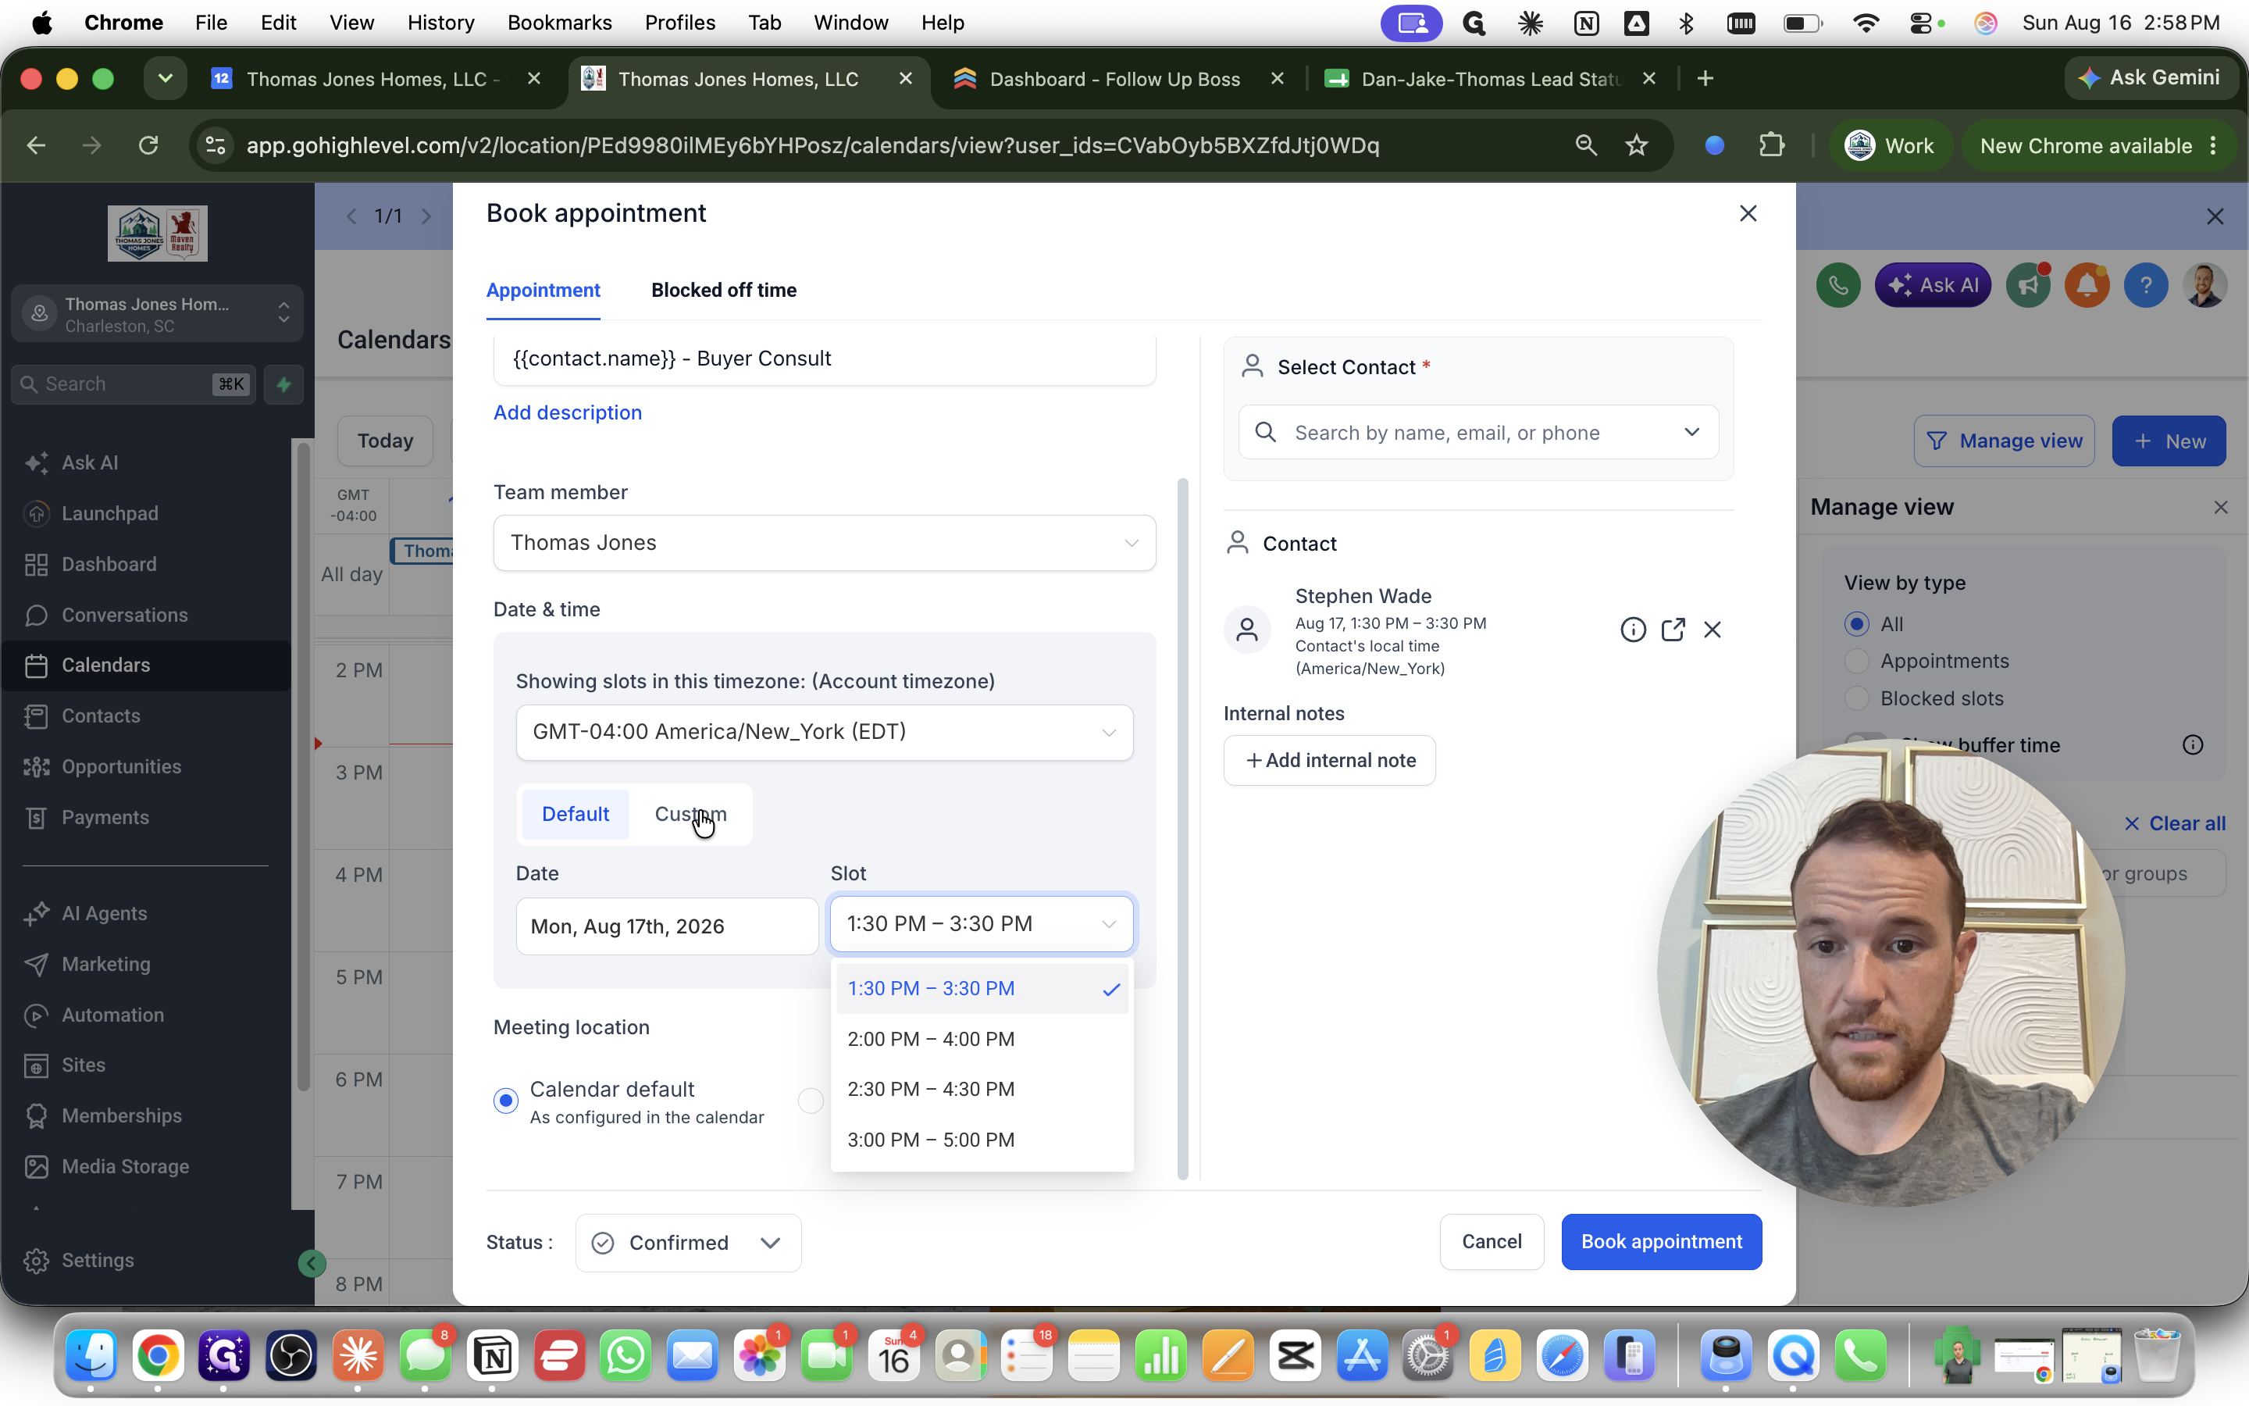
Task: Select the Calendar default radio button
Action: pos(505,1101)
